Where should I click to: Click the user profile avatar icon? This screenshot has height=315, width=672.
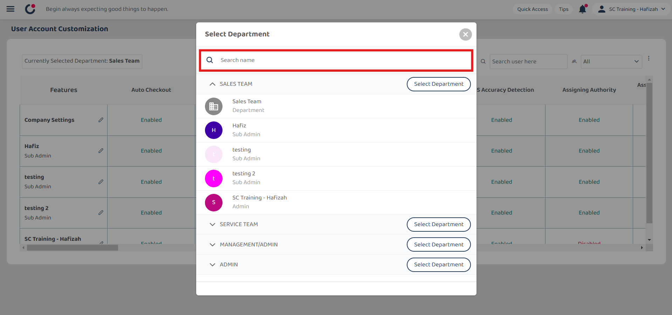click(x=602, y=9)
